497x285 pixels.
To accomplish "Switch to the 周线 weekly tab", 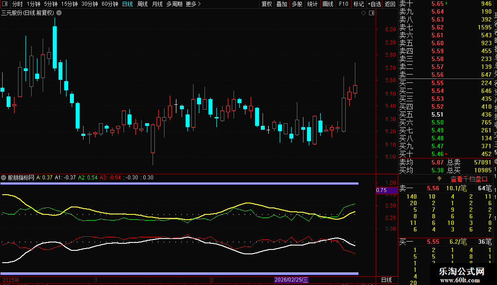I will [143, 4].
